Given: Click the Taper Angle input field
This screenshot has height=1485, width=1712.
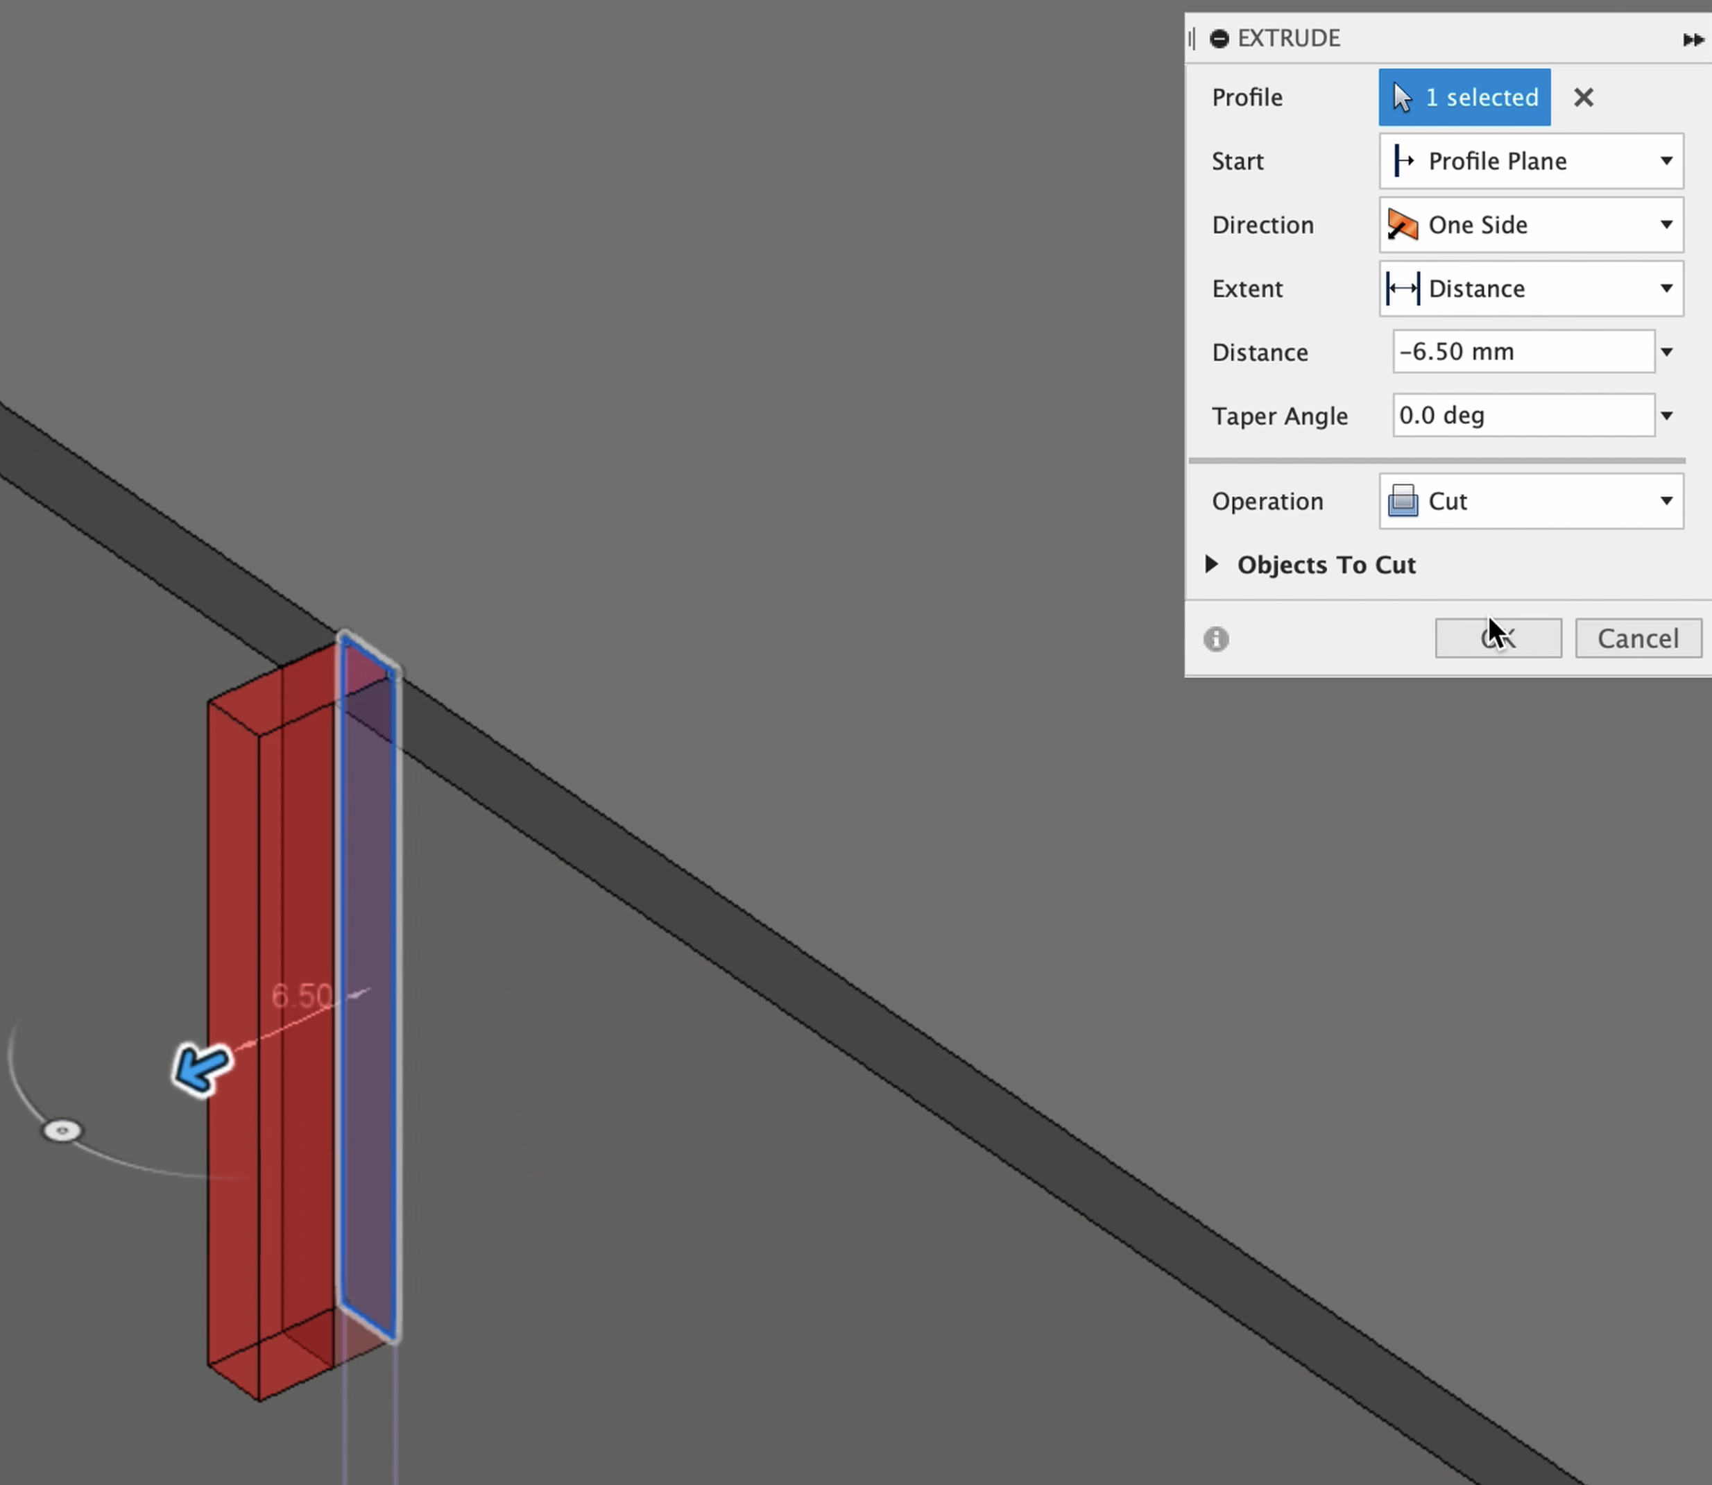Looking at the screenshot, I should pyautogui.click(x=1523, y=415).
